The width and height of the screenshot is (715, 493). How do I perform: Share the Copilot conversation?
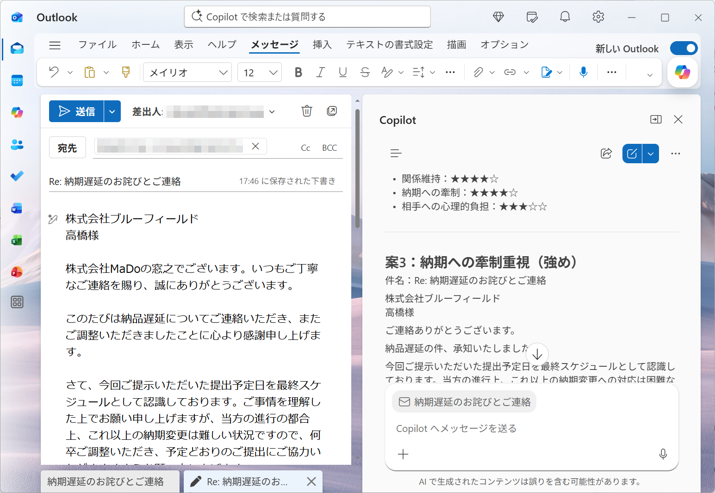(x=606, y=154)
